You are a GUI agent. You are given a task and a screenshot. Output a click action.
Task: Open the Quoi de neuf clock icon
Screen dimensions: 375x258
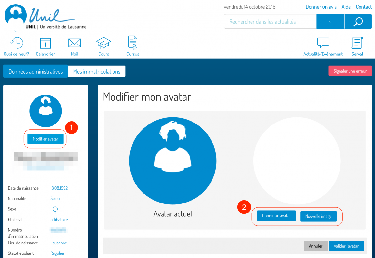[16, 43]
